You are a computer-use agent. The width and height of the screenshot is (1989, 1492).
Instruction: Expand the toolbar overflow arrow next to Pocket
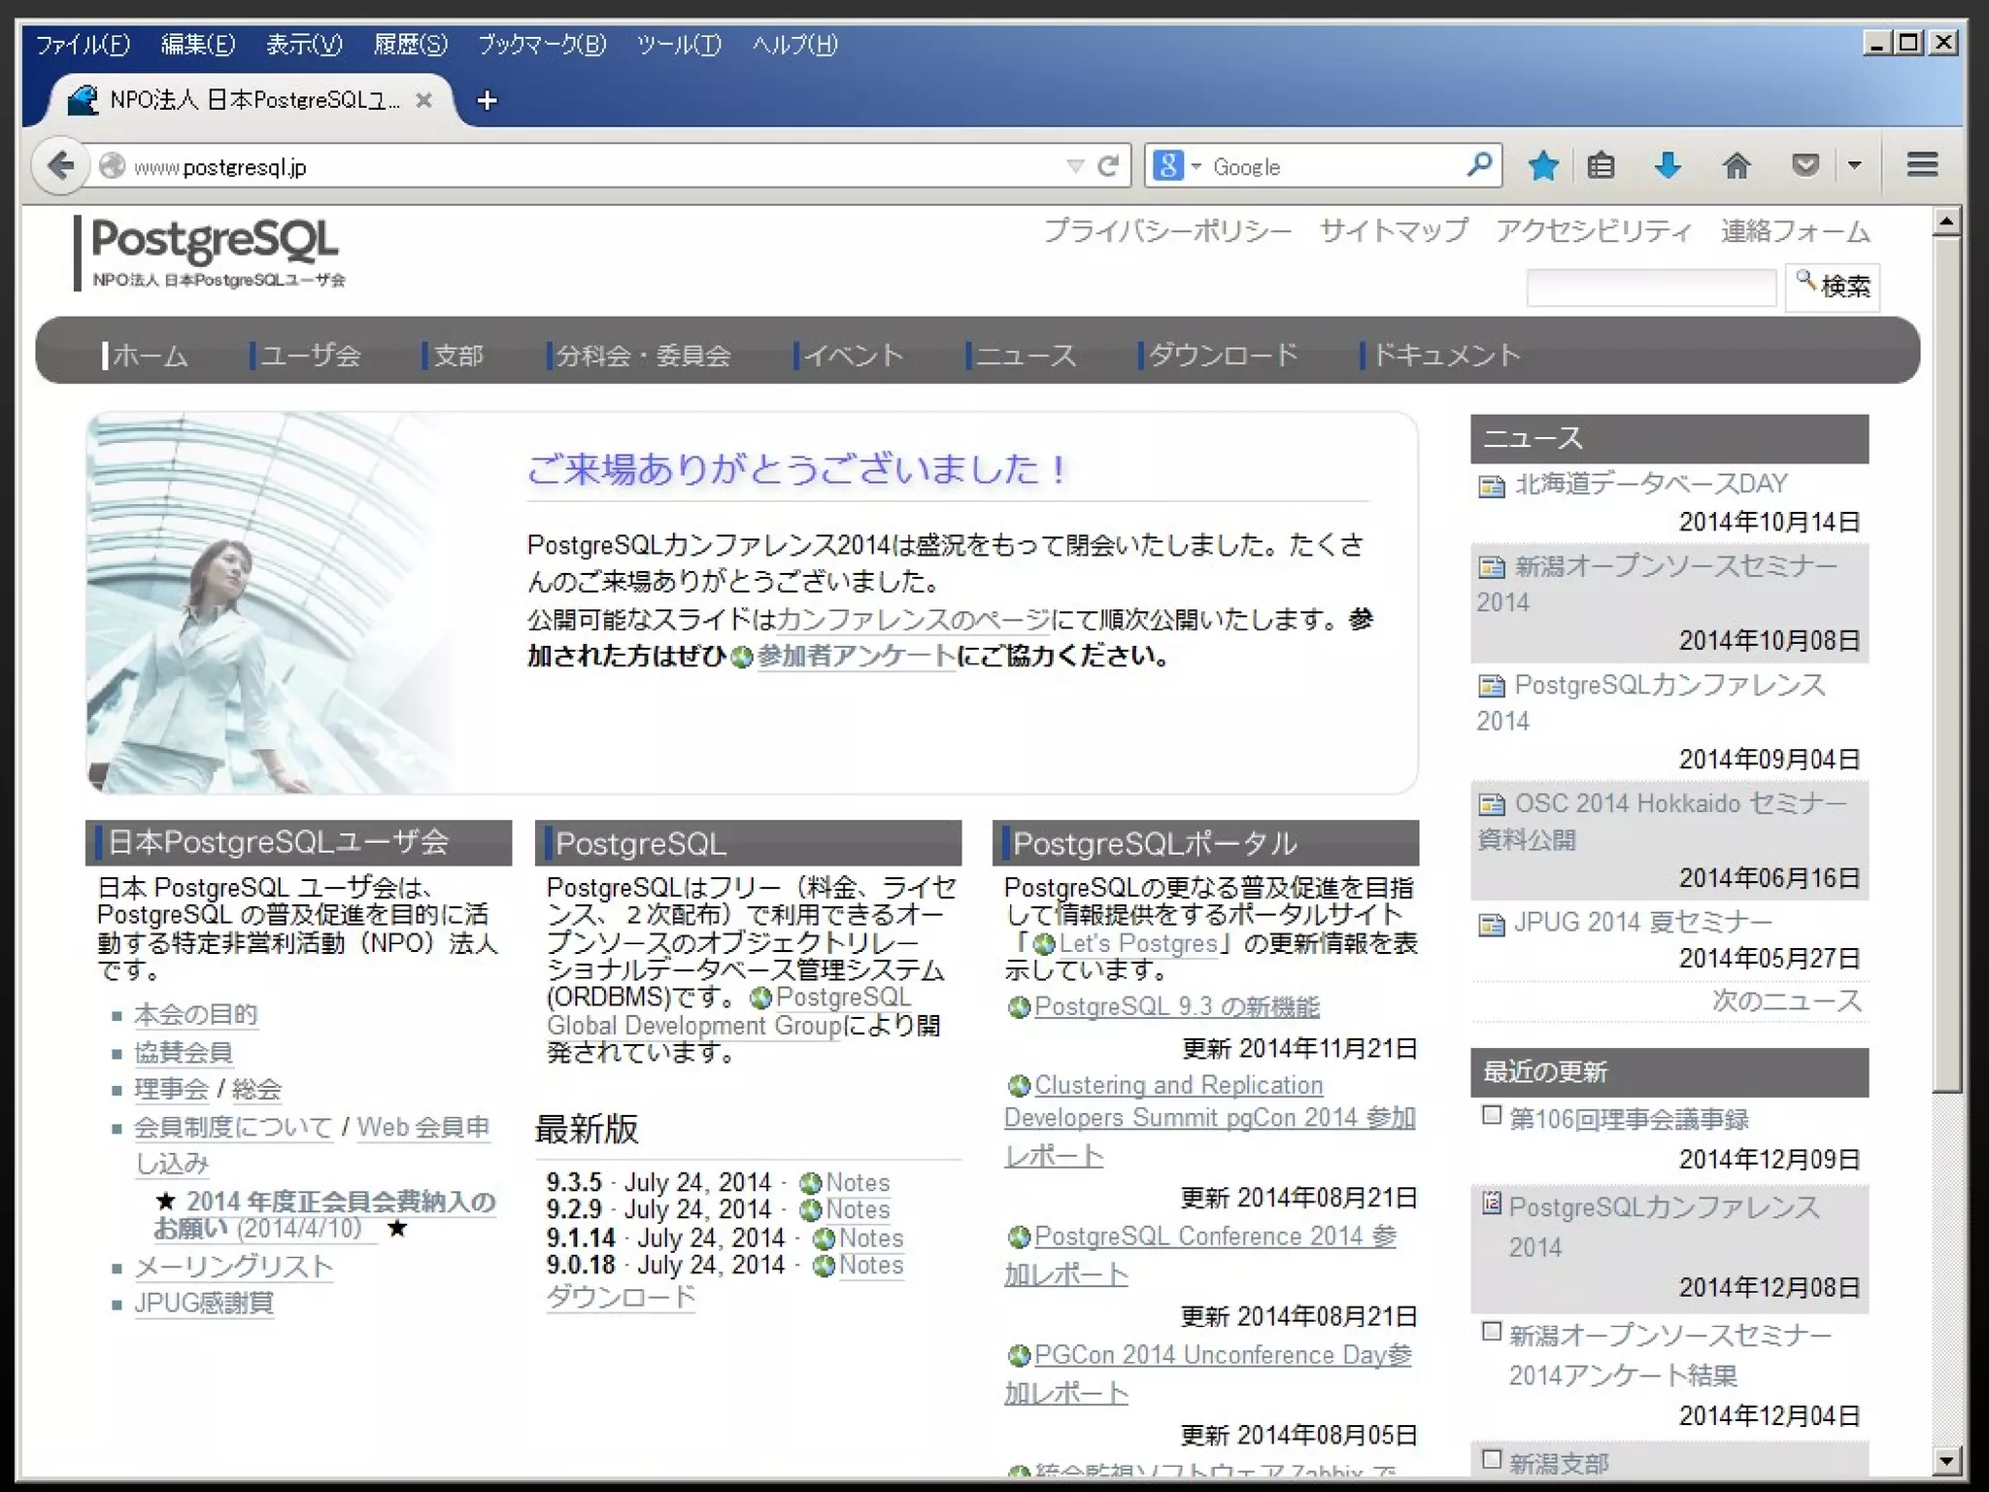tap(1854, 165)
